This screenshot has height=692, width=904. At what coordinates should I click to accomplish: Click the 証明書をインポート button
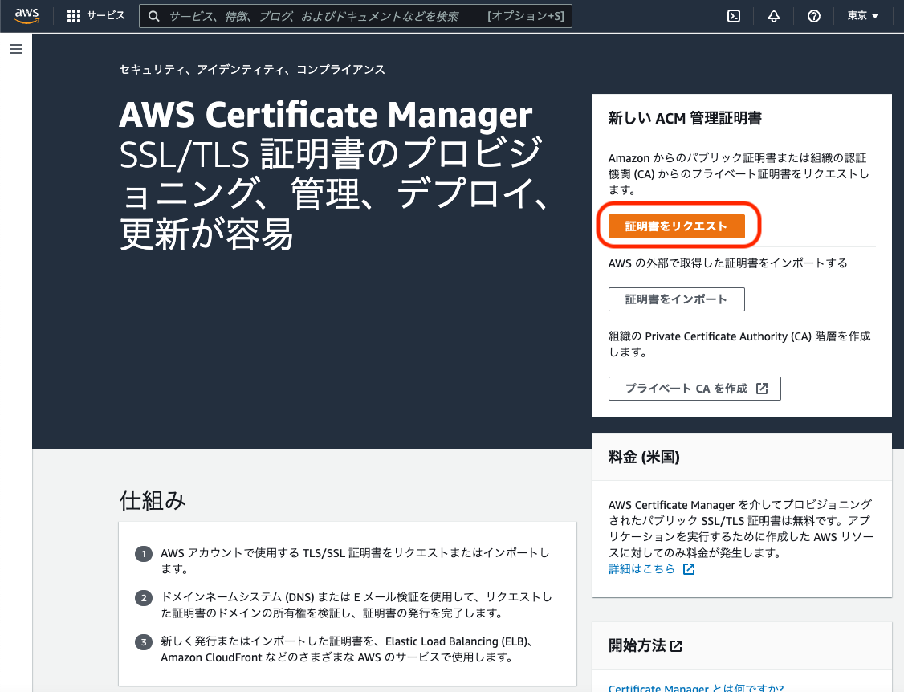[x=676, y=299]
